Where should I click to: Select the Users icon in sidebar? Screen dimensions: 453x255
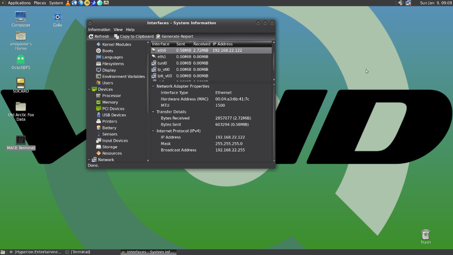click(x=99, y=83)
